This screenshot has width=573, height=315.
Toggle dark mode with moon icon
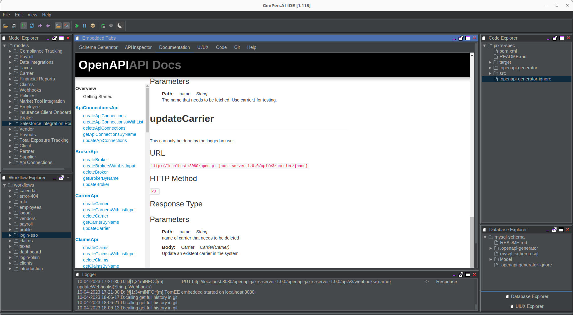click(120, 25)
